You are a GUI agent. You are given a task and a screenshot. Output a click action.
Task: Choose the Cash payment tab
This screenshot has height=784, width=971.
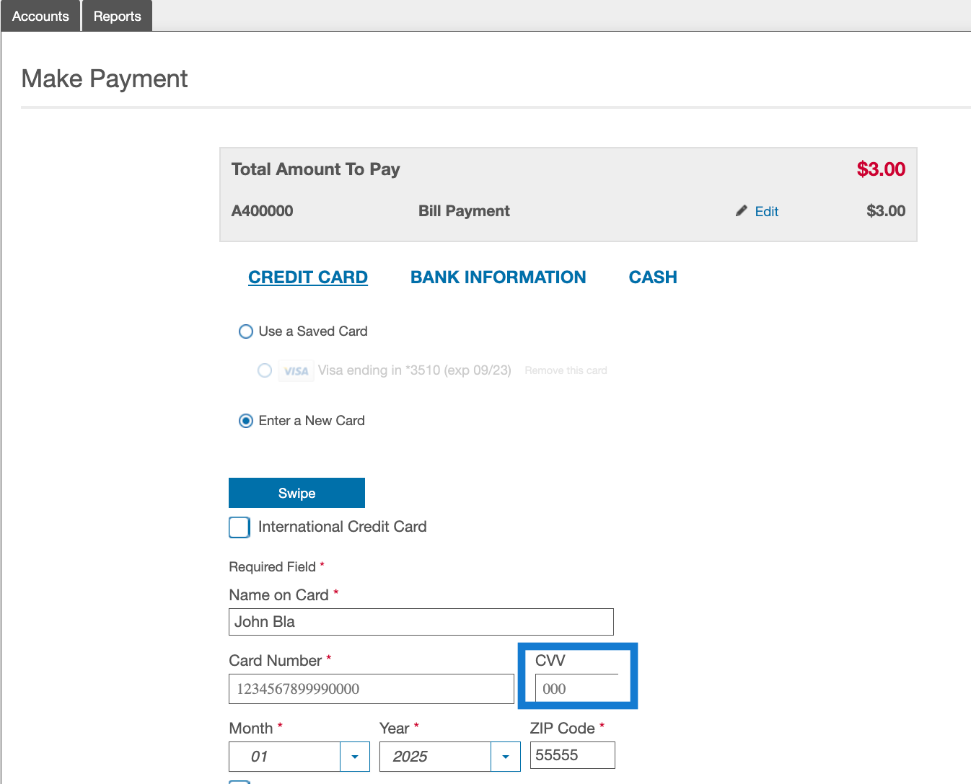tap(653, 277)
